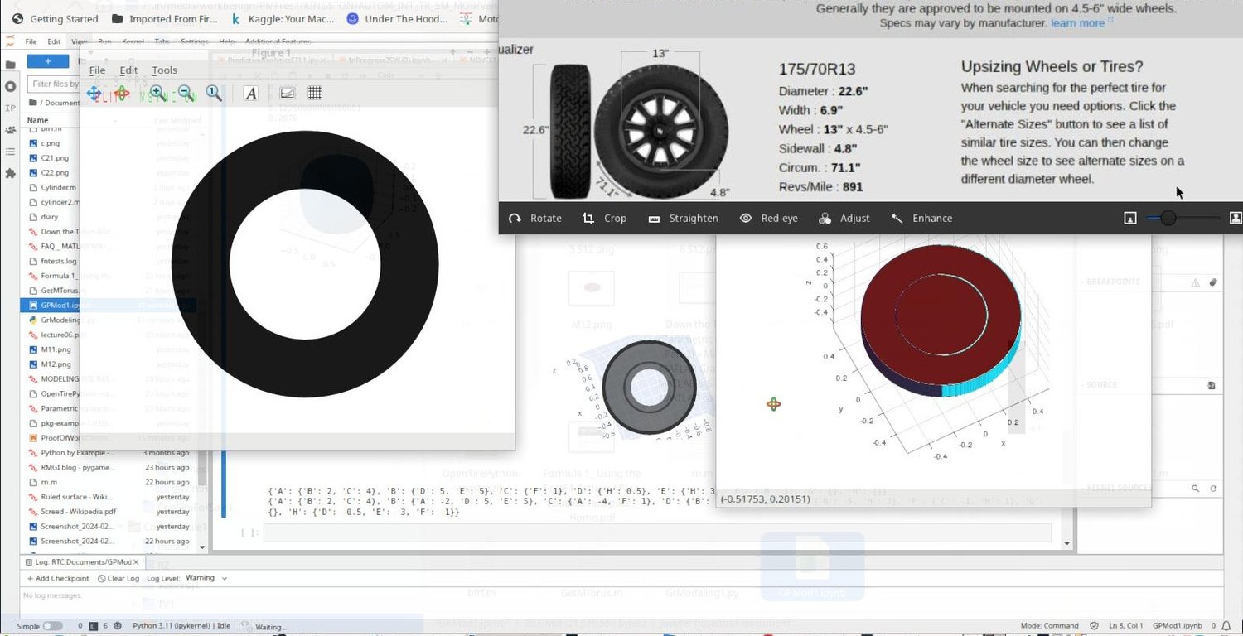Toggle axes visibility icon in Figure 1 toolbar
Image resolution: width=1243 pixels, height=636 pixels.
point(288,93)
